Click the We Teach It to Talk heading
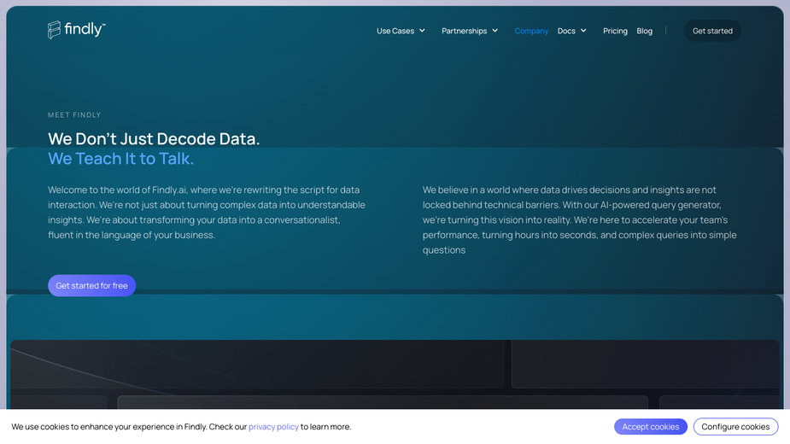The width and height of the screenshot is (790, 444). pos(121,158)
